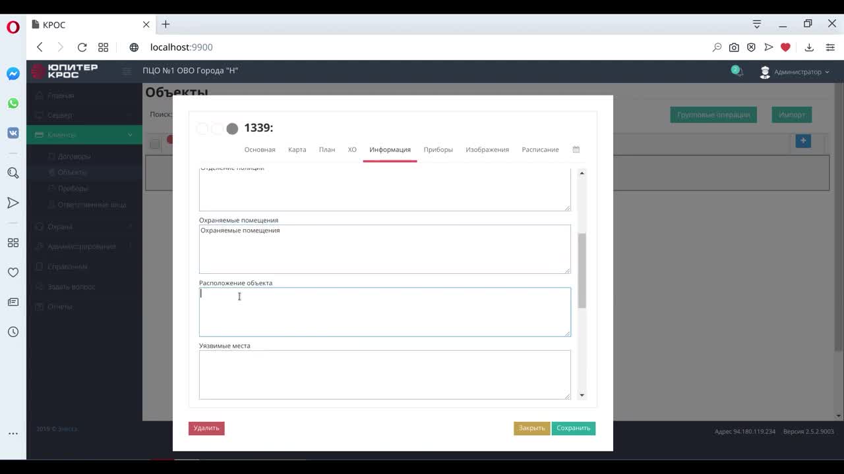Screen dimensions: 844x474
Task: Open the Администратор user dropdown
Action: [x=795, y=72]
